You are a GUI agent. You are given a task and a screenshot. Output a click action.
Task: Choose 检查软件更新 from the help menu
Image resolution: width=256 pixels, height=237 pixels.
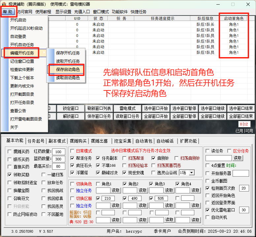coord(22,70)
